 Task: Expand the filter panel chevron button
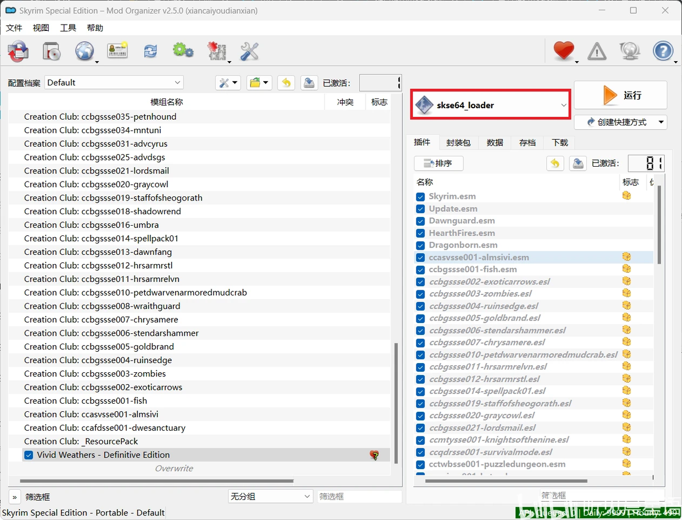tap(14, 497)
